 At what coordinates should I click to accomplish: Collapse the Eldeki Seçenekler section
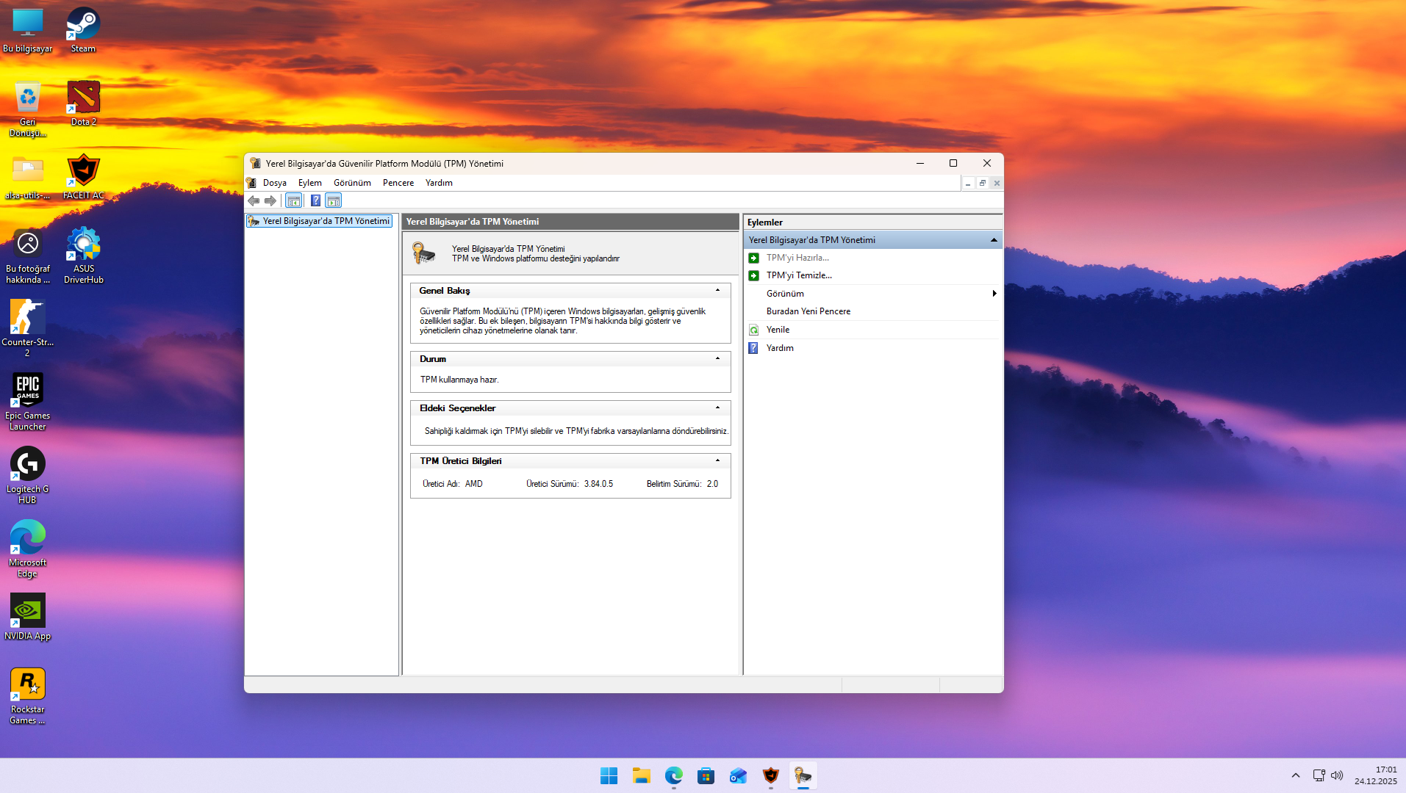pyautogui.click(x=717, y=408)
